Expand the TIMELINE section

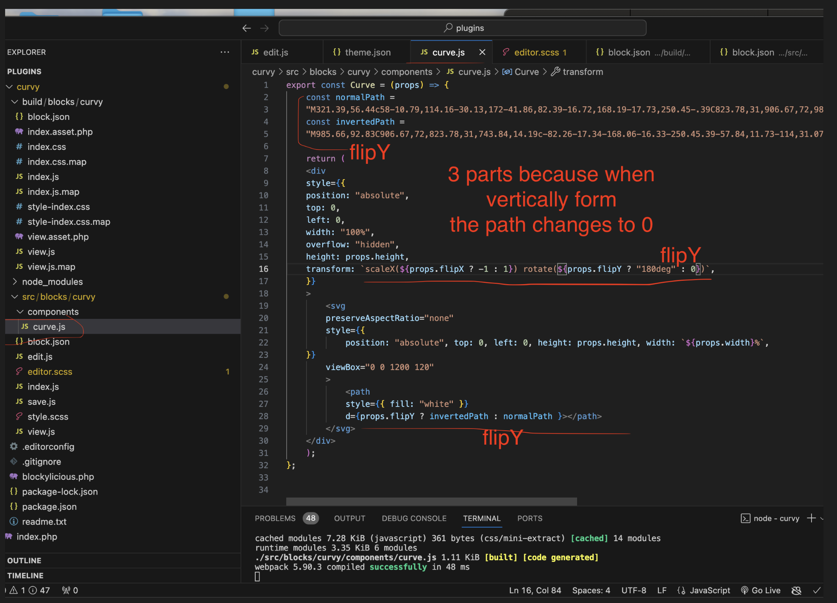pos(25,575)
